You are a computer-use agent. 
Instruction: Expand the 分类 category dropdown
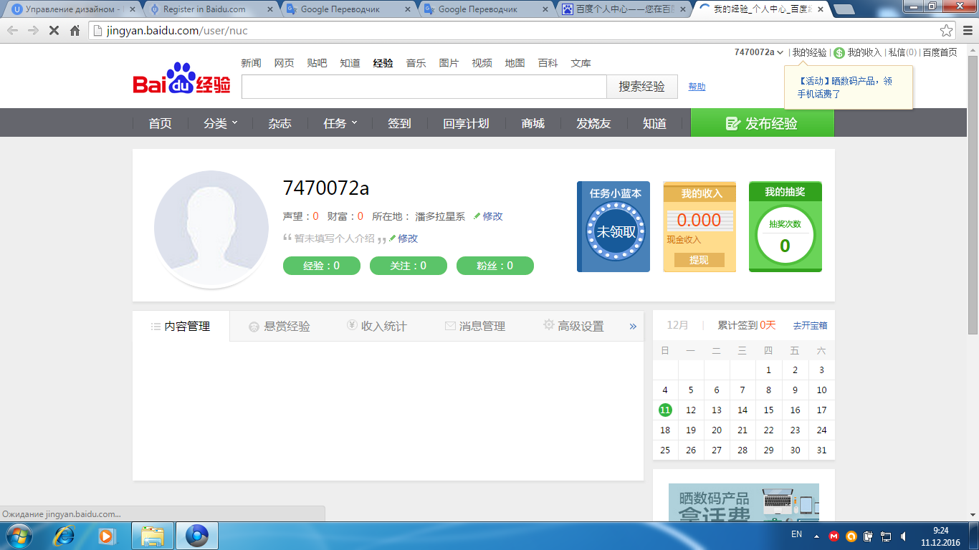click(x=220, y=123)
